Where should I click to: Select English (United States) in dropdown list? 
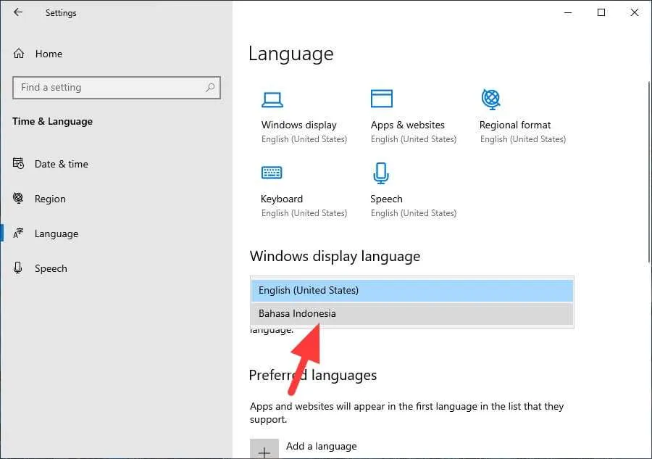pos(412,291)
